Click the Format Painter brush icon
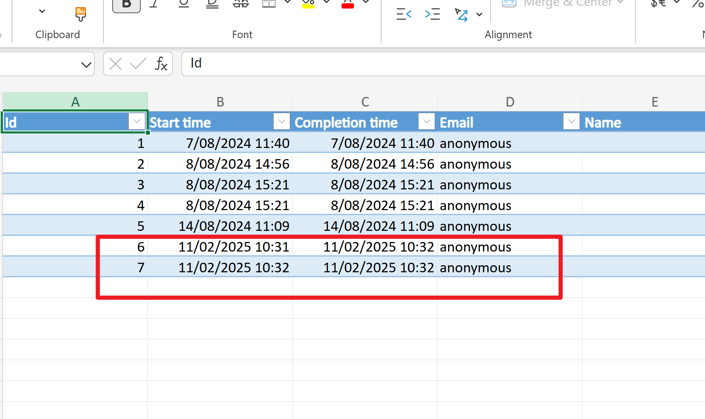The height and width of the screenshot is (419, 705). (81, 14)
